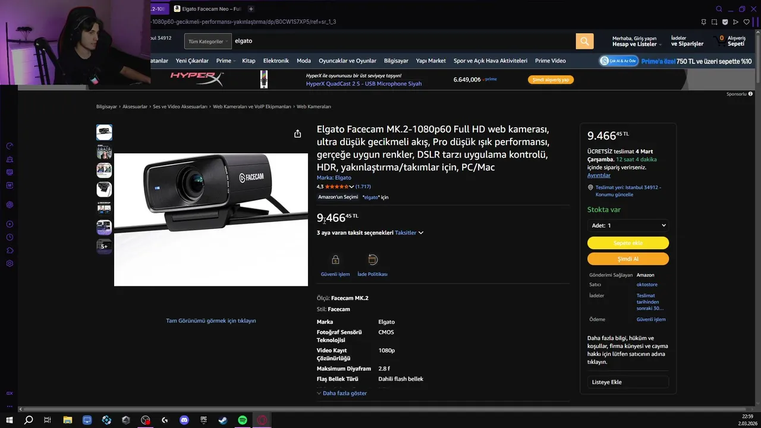
Task: Open Steam from the taskbar
Action: [223, 420]
